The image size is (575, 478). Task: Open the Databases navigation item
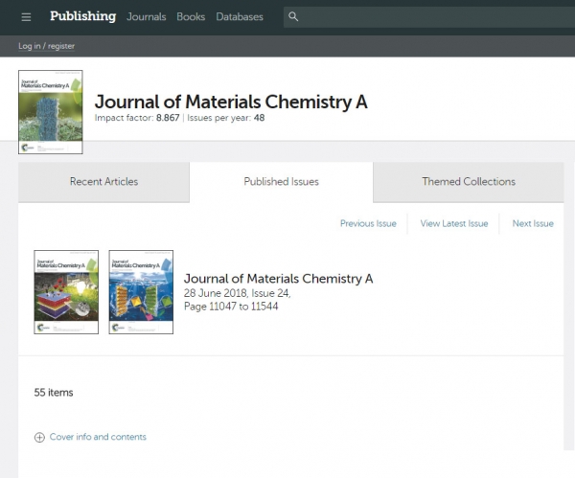tap(240, 17)
